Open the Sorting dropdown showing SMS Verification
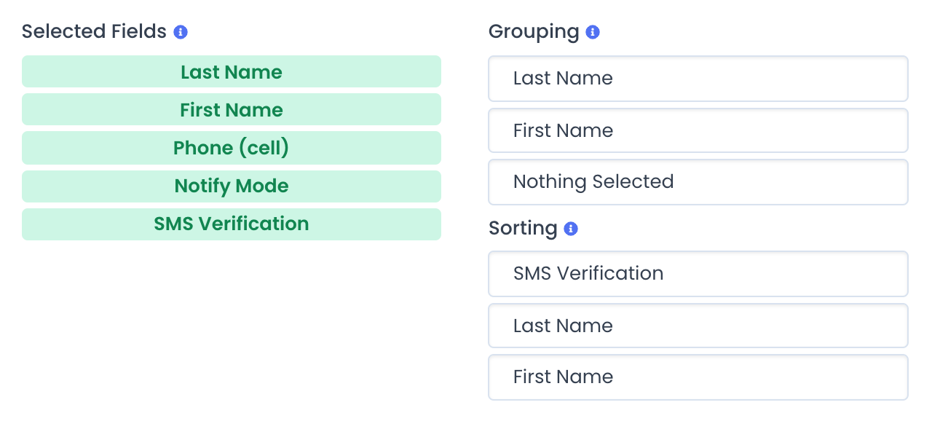The image size is (932, 421). click(x=698, y=274)
